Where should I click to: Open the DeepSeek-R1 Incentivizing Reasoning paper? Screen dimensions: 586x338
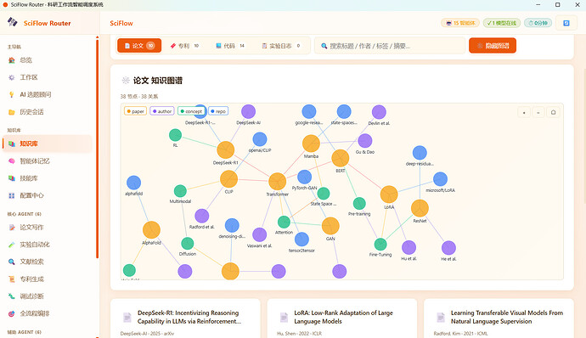pyautogui.click(x=185, y=318)
